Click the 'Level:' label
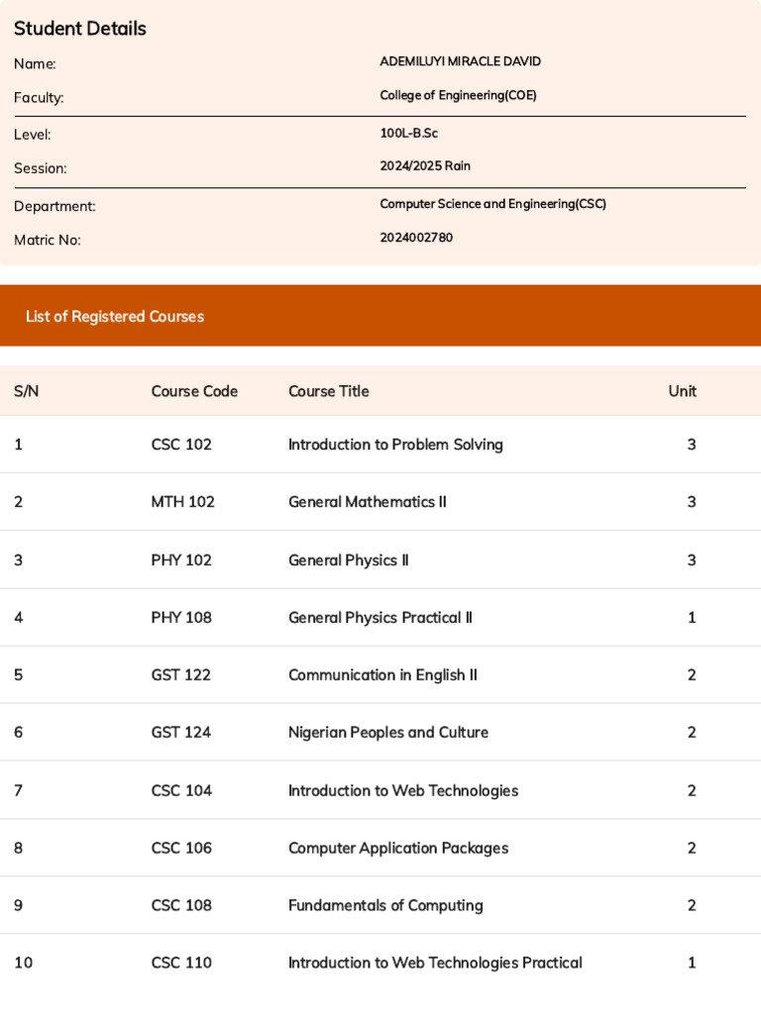This screenshot has height=1014, width=761. pyautogui.click(x=33, y=135)
